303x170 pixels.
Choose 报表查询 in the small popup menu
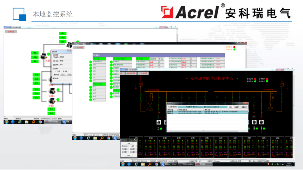tap(133, 152)
